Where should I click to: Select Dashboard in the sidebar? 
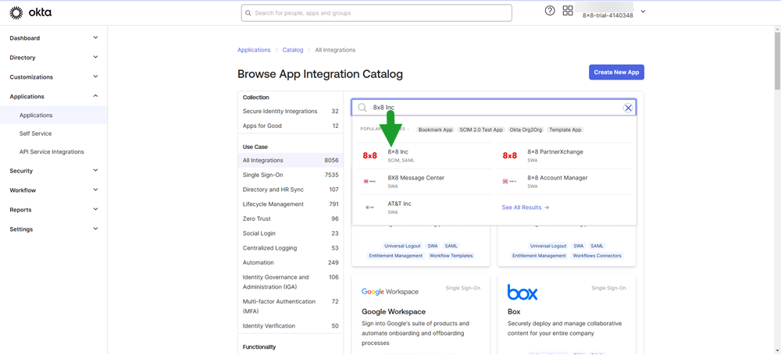[x=25, y=37]
